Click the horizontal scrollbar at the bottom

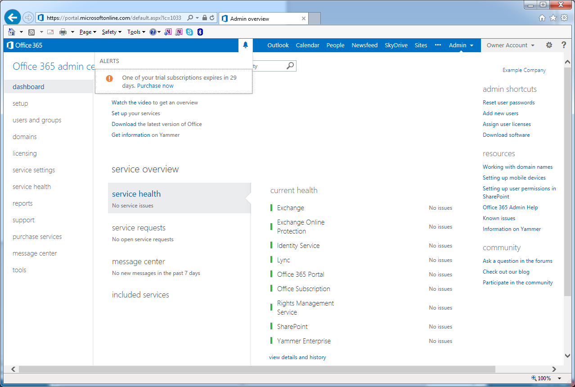pyautogui.click(x=256, y=369)
